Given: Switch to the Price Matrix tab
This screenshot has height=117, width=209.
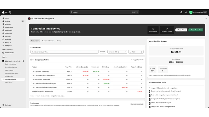Looking at the screenshot, I should [35, 41].
